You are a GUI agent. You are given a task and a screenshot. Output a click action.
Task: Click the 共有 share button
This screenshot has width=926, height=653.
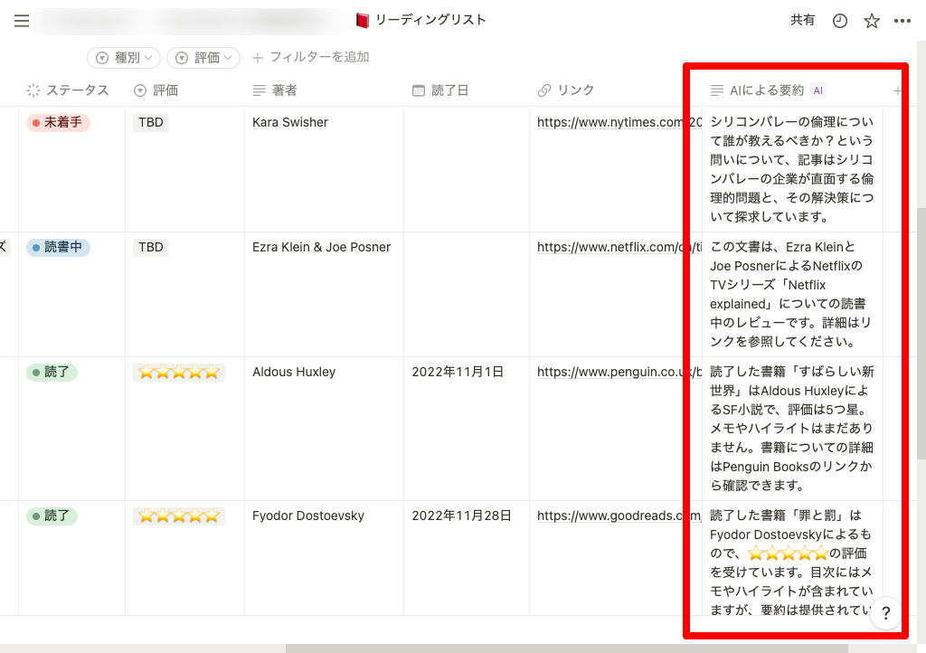[x=802, y=20]
